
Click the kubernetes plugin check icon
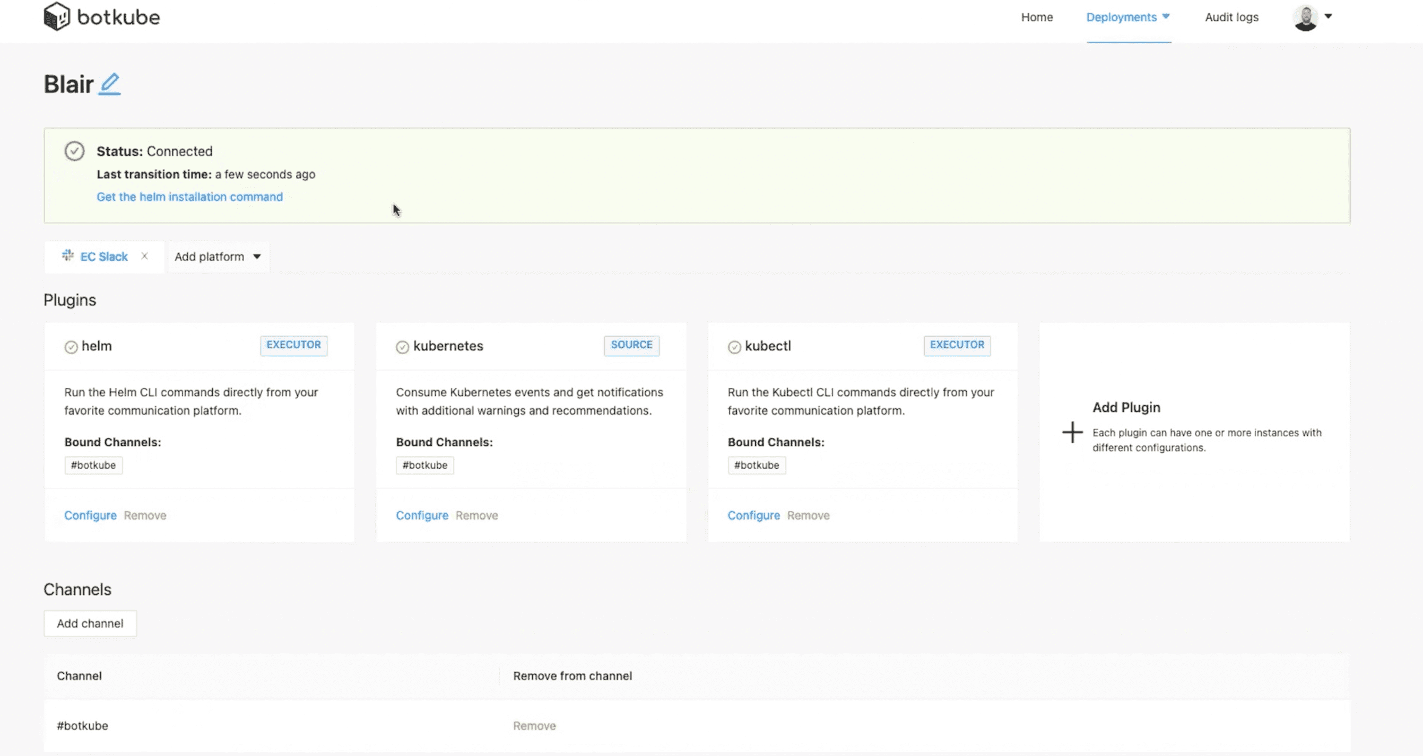coord(403,347)
